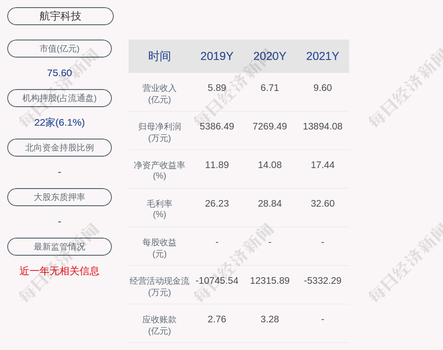
Task: Click the 经营活动现金流(万元) row label
Action: 160,287
